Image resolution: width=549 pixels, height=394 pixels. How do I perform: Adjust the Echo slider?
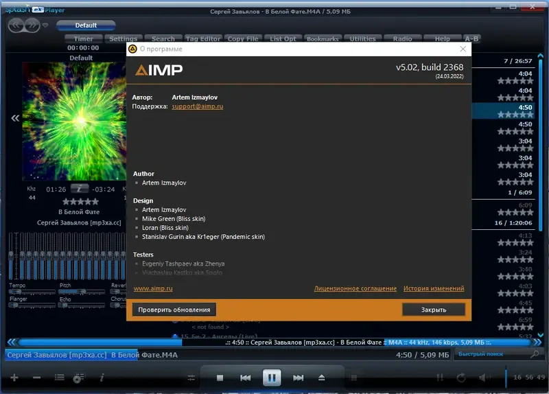pyautogui.click(x=82, y=305)
